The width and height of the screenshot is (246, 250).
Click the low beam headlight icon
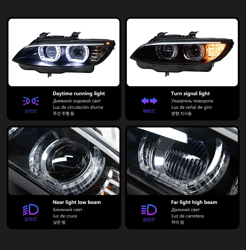31,209
